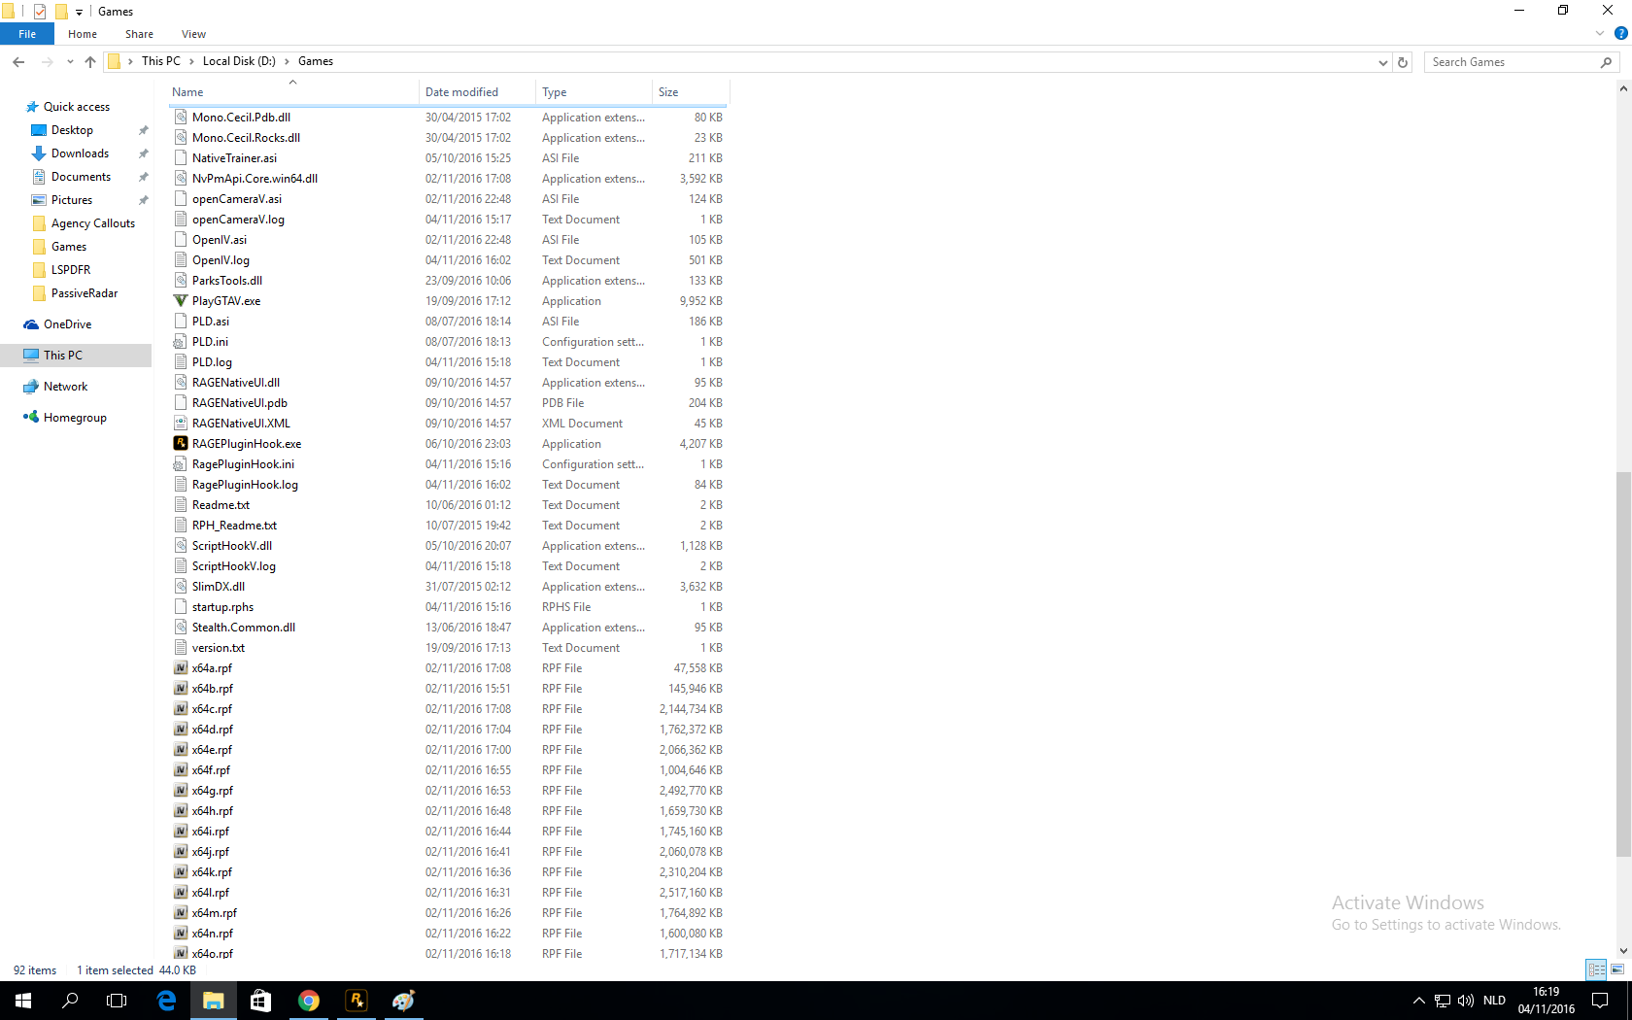Click the Properties quick access toolbar icon
This screenshot has width=1632, height=1020.
(40, 12)
